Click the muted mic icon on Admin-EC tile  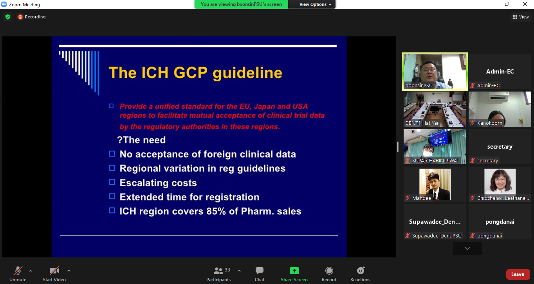[x=473, y=85]
